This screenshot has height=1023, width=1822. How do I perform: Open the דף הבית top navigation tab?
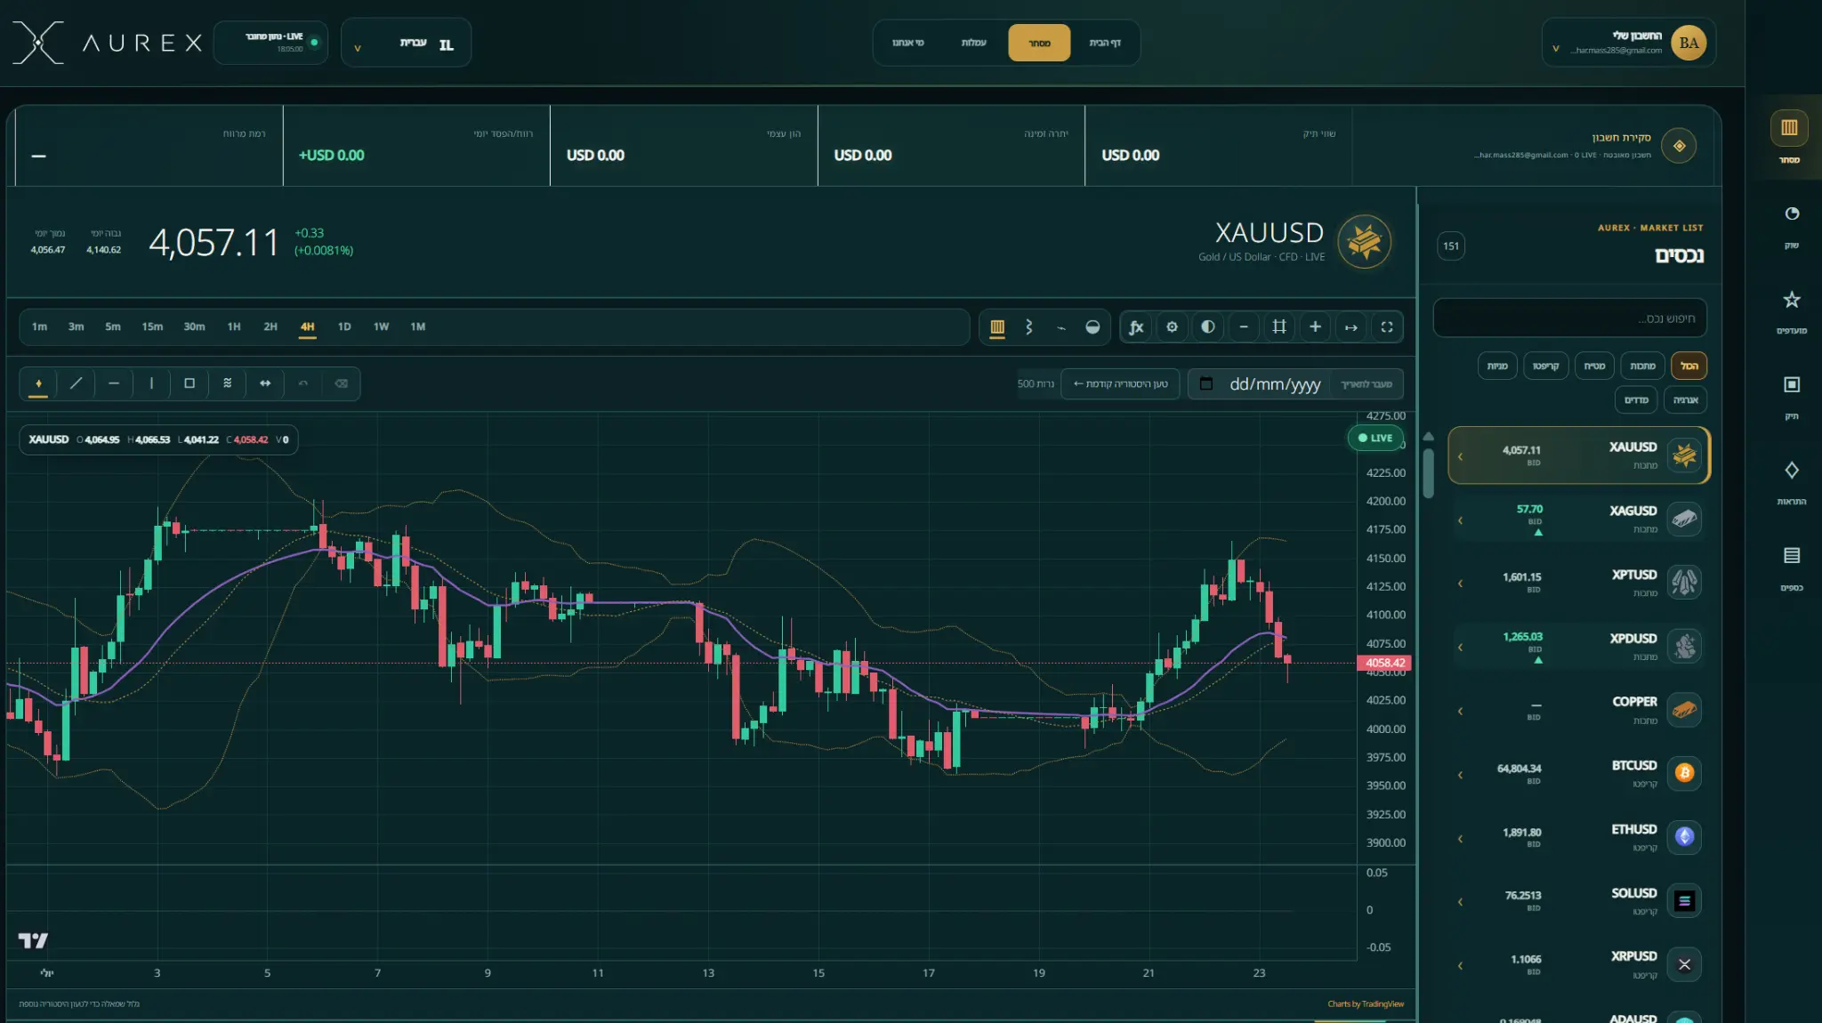pyautogui.click(x=1105, y=43)
